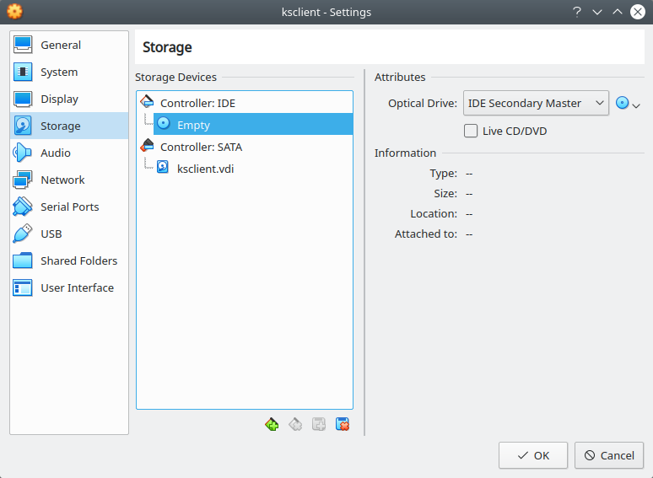The image size is (653, 478).
Task: Close the ksclient Settings window
Action: tap(638, 12)
